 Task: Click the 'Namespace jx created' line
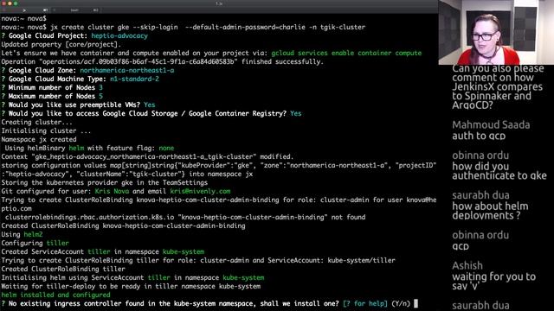pos(39,140)
